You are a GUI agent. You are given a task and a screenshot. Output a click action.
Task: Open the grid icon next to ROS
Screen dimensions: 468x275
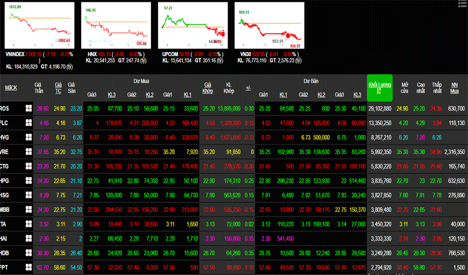point(29,108)
